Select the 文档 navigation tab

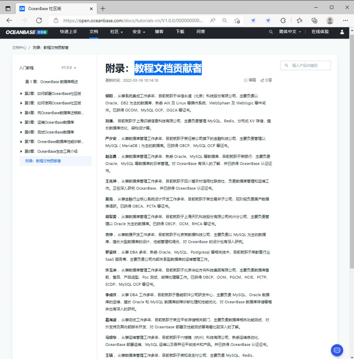tap(94, 32)
